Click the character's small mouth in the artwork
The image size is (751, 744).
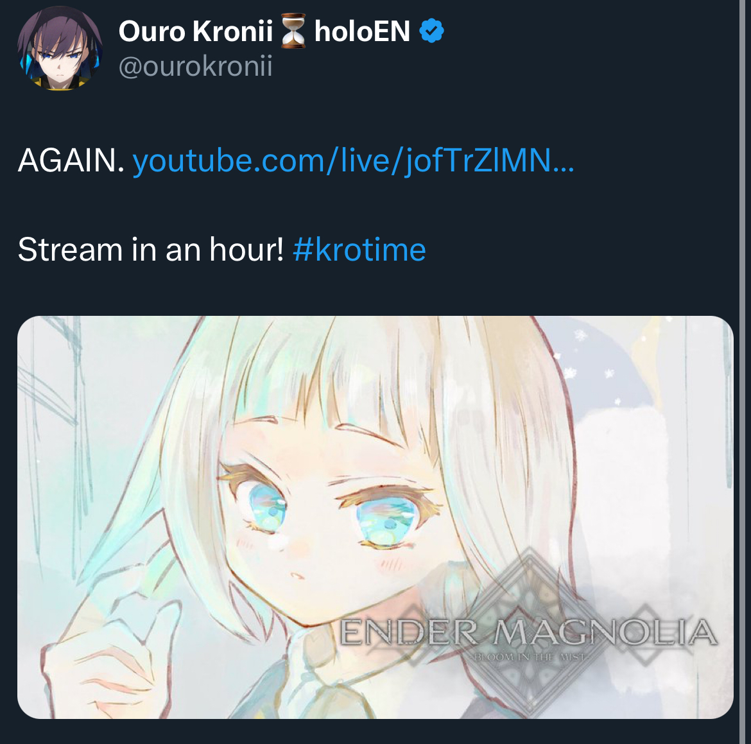[x=297, y=576]
